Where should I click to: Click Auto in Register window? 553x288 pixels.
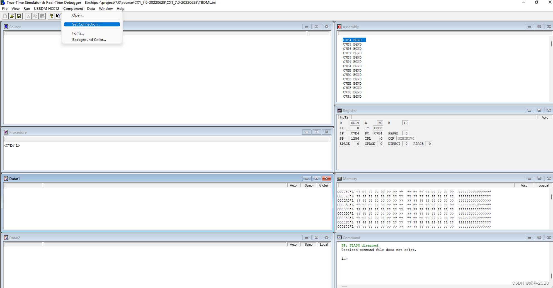[x=545, y=117]
